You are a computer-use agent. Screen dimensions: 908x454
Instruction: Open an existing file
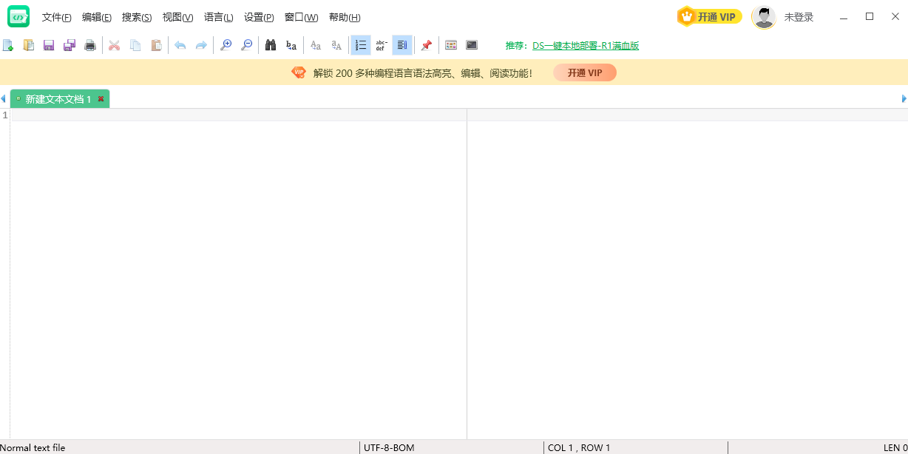pos(28,44)
